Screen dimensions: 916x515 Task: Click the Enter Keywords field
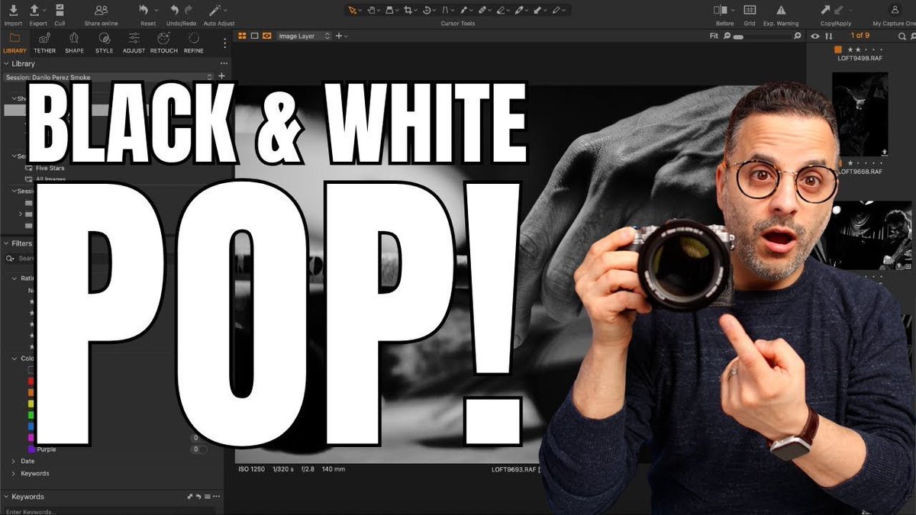pyautogui.click(x=109, y=511)
